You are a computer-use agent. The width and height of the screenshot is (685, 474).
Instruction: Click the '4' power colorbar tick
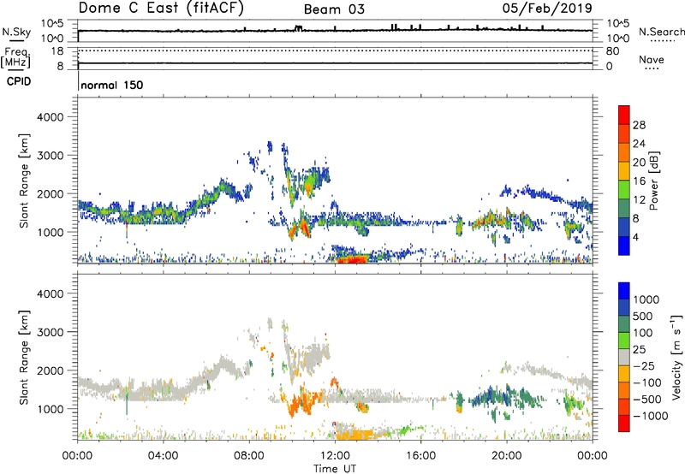(635, 238)
